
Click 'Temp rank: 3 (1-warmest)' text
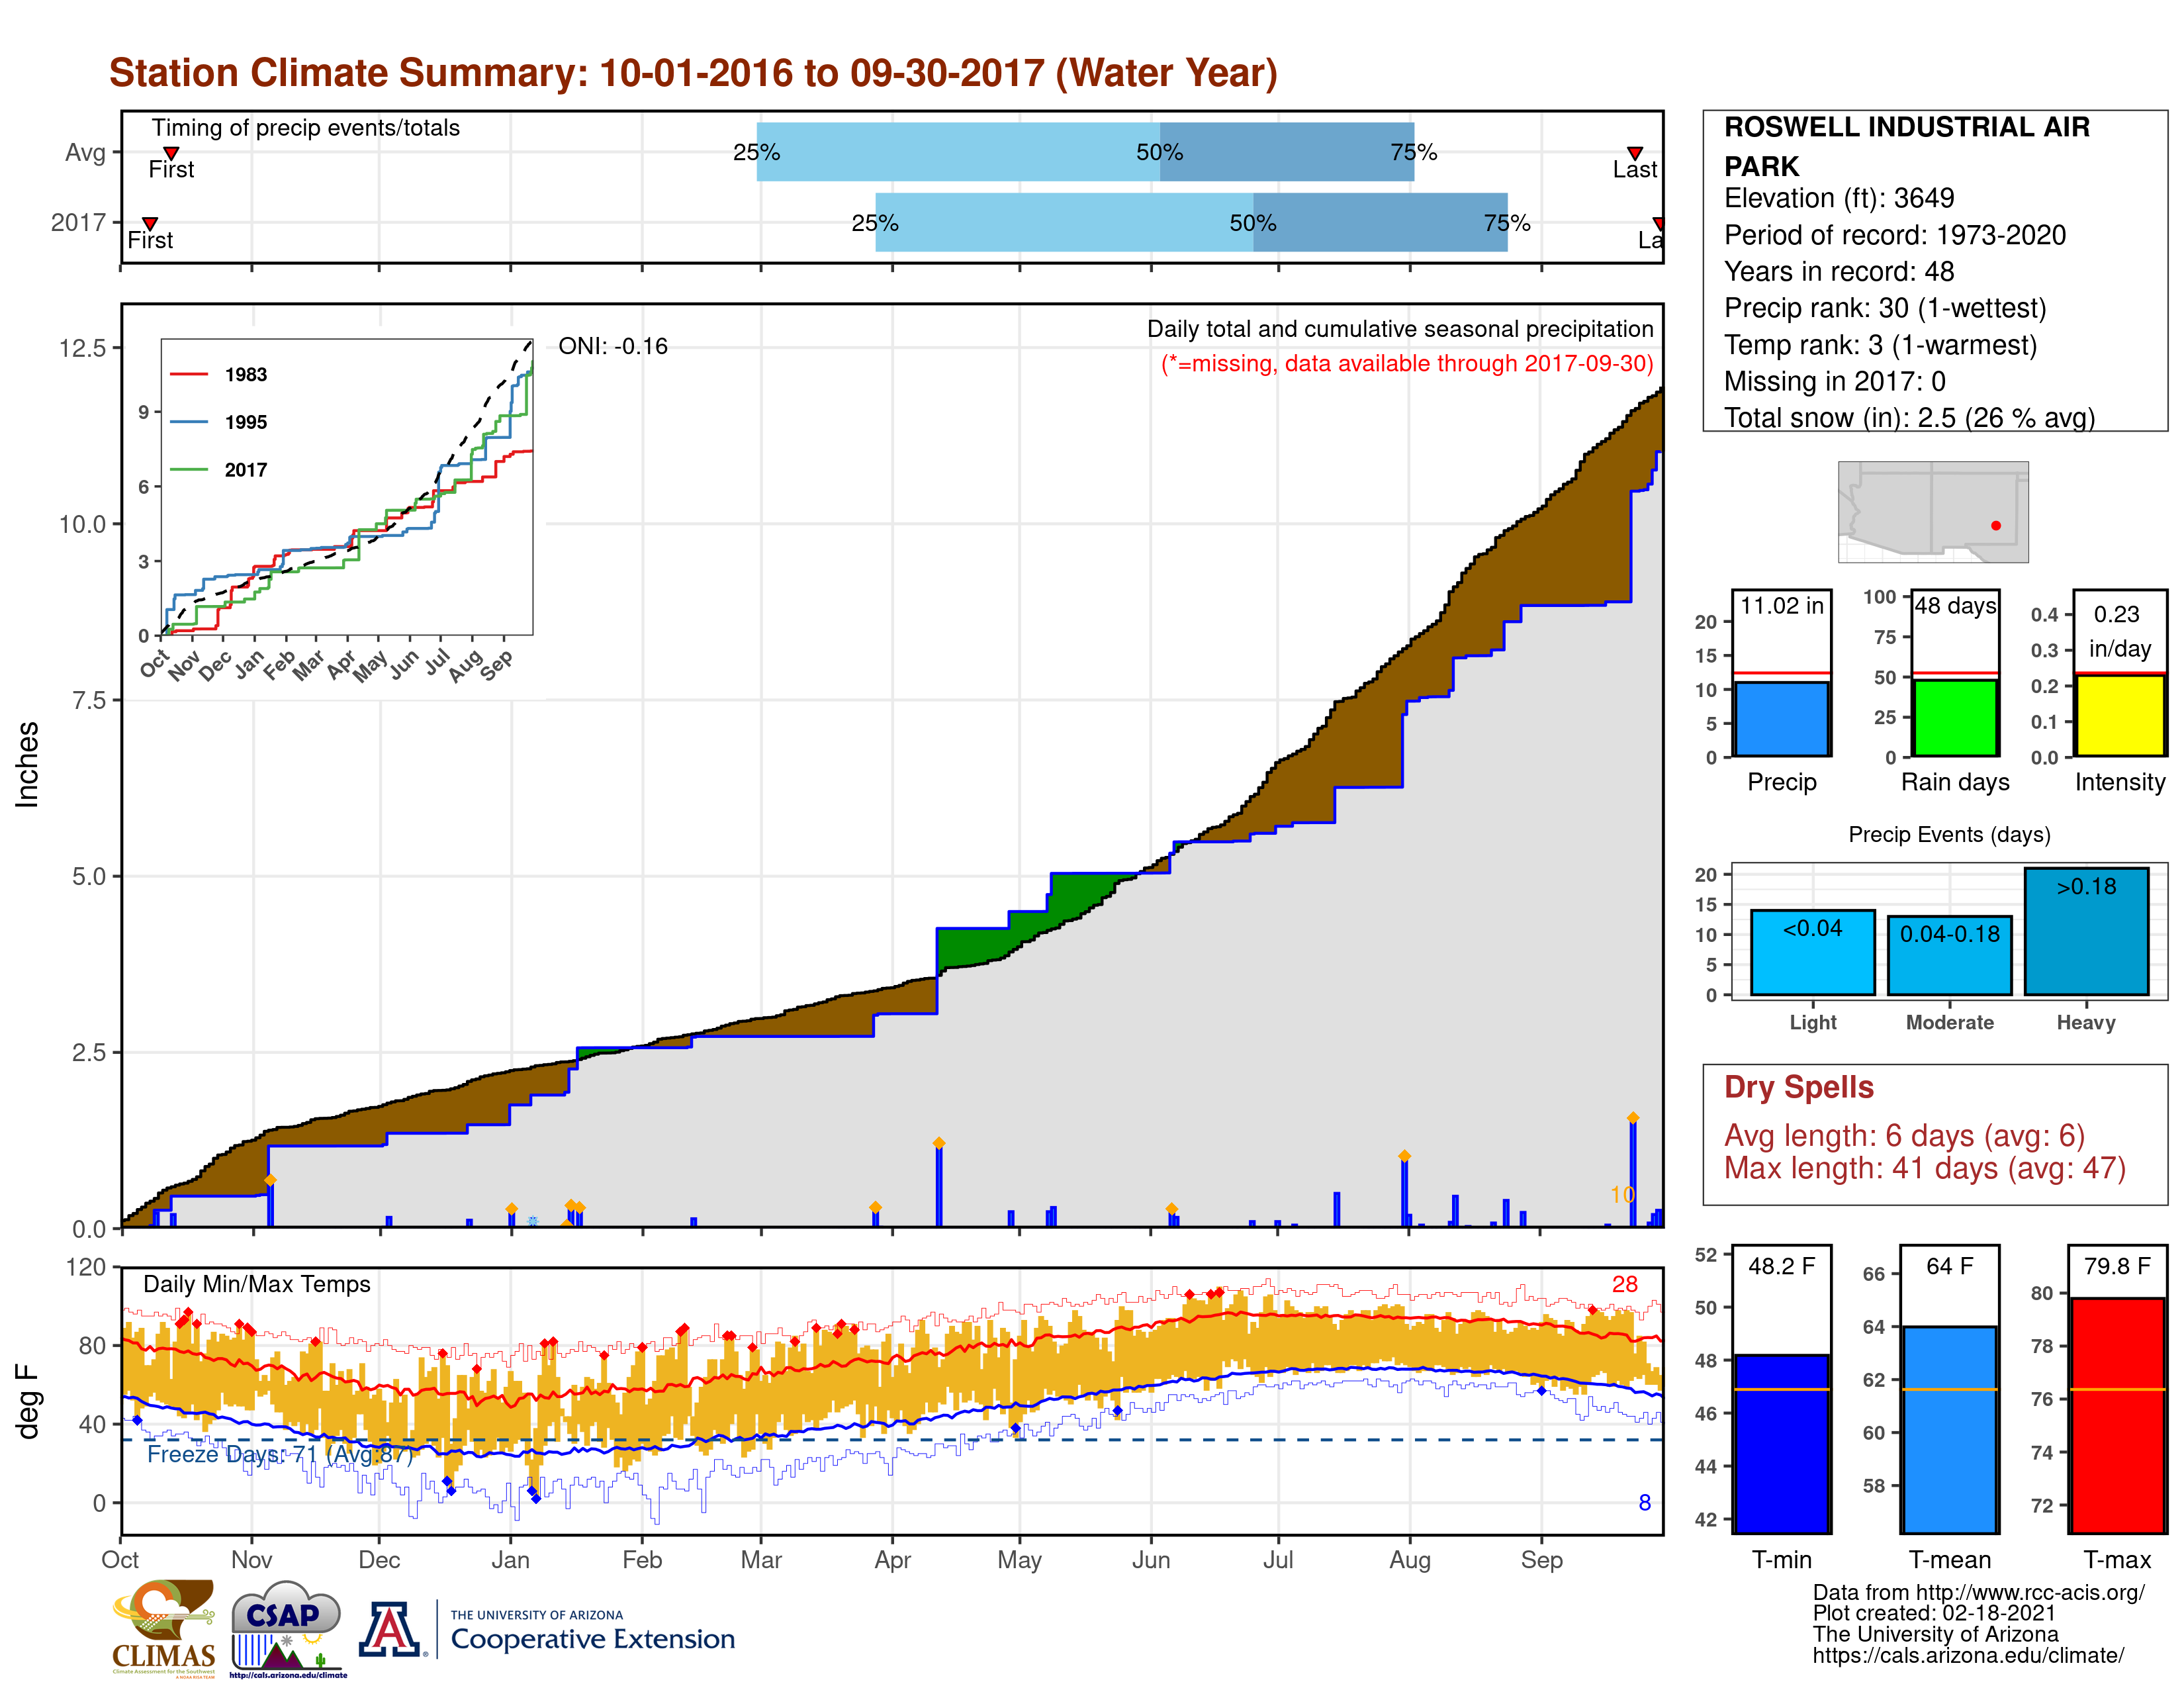tap(1880, 345)
